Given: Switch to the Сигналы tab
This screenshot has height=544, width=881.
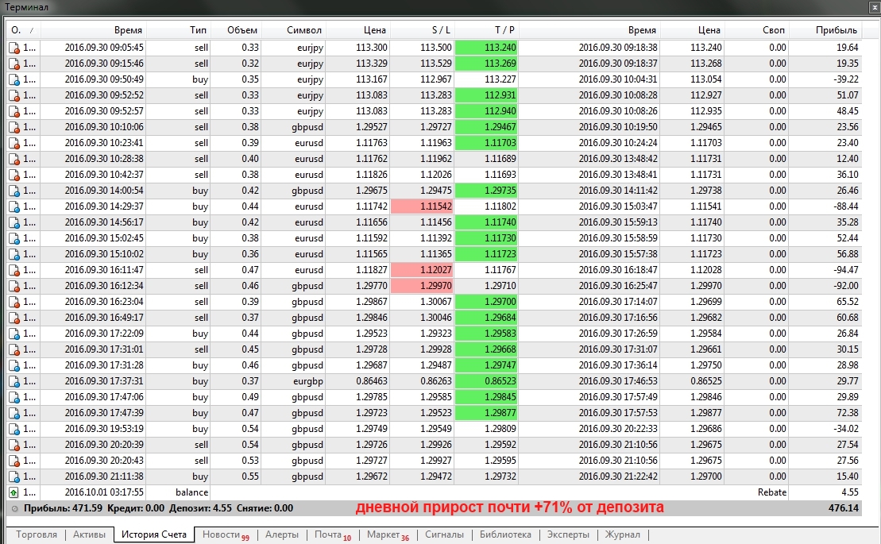Looking at the screenshot, I should [x=444, y=534].
